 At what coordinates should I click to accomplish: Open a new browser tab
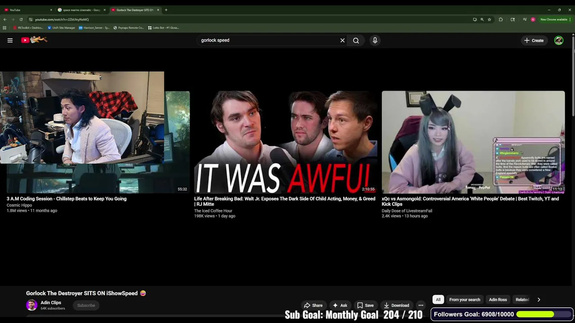(166, 10)
